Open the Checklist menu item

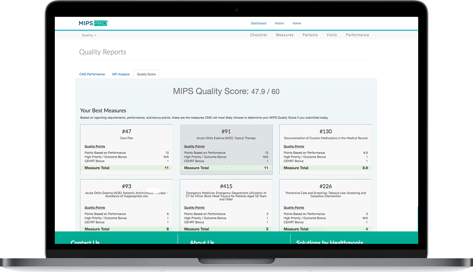point(258,35)
